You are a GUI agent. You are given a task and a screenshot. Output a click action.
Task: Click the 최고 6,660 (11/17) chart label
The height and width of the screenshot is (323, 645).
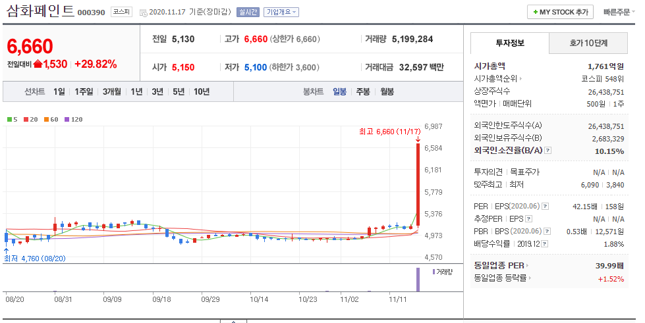pos(390,132)
